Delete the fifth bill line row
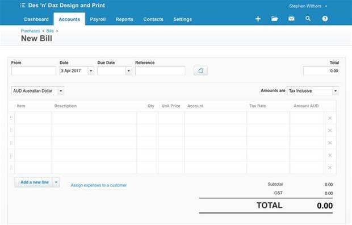 (330, 168)
